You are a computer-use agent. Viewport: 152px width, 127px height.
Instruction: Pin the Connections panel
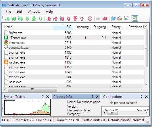coord(141,97)
